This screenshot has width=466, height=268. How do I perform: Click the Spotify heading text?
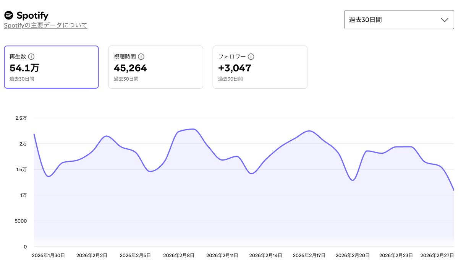(32, 16)
